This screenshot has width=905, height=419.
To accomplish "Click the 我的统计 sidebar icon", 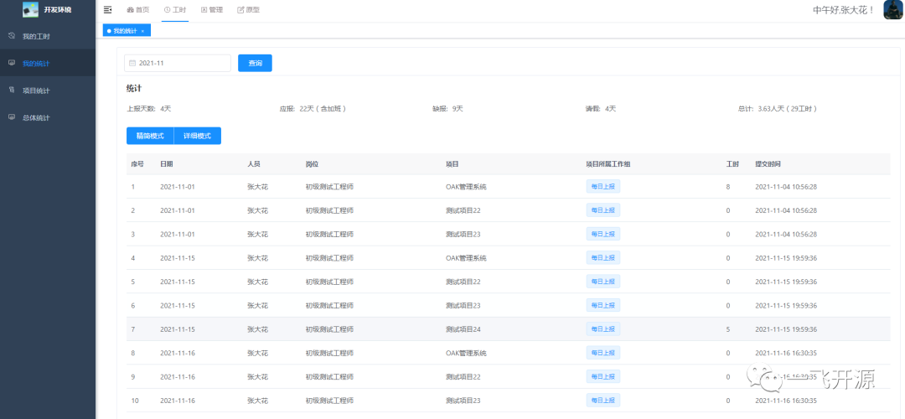I will [12, 63].
